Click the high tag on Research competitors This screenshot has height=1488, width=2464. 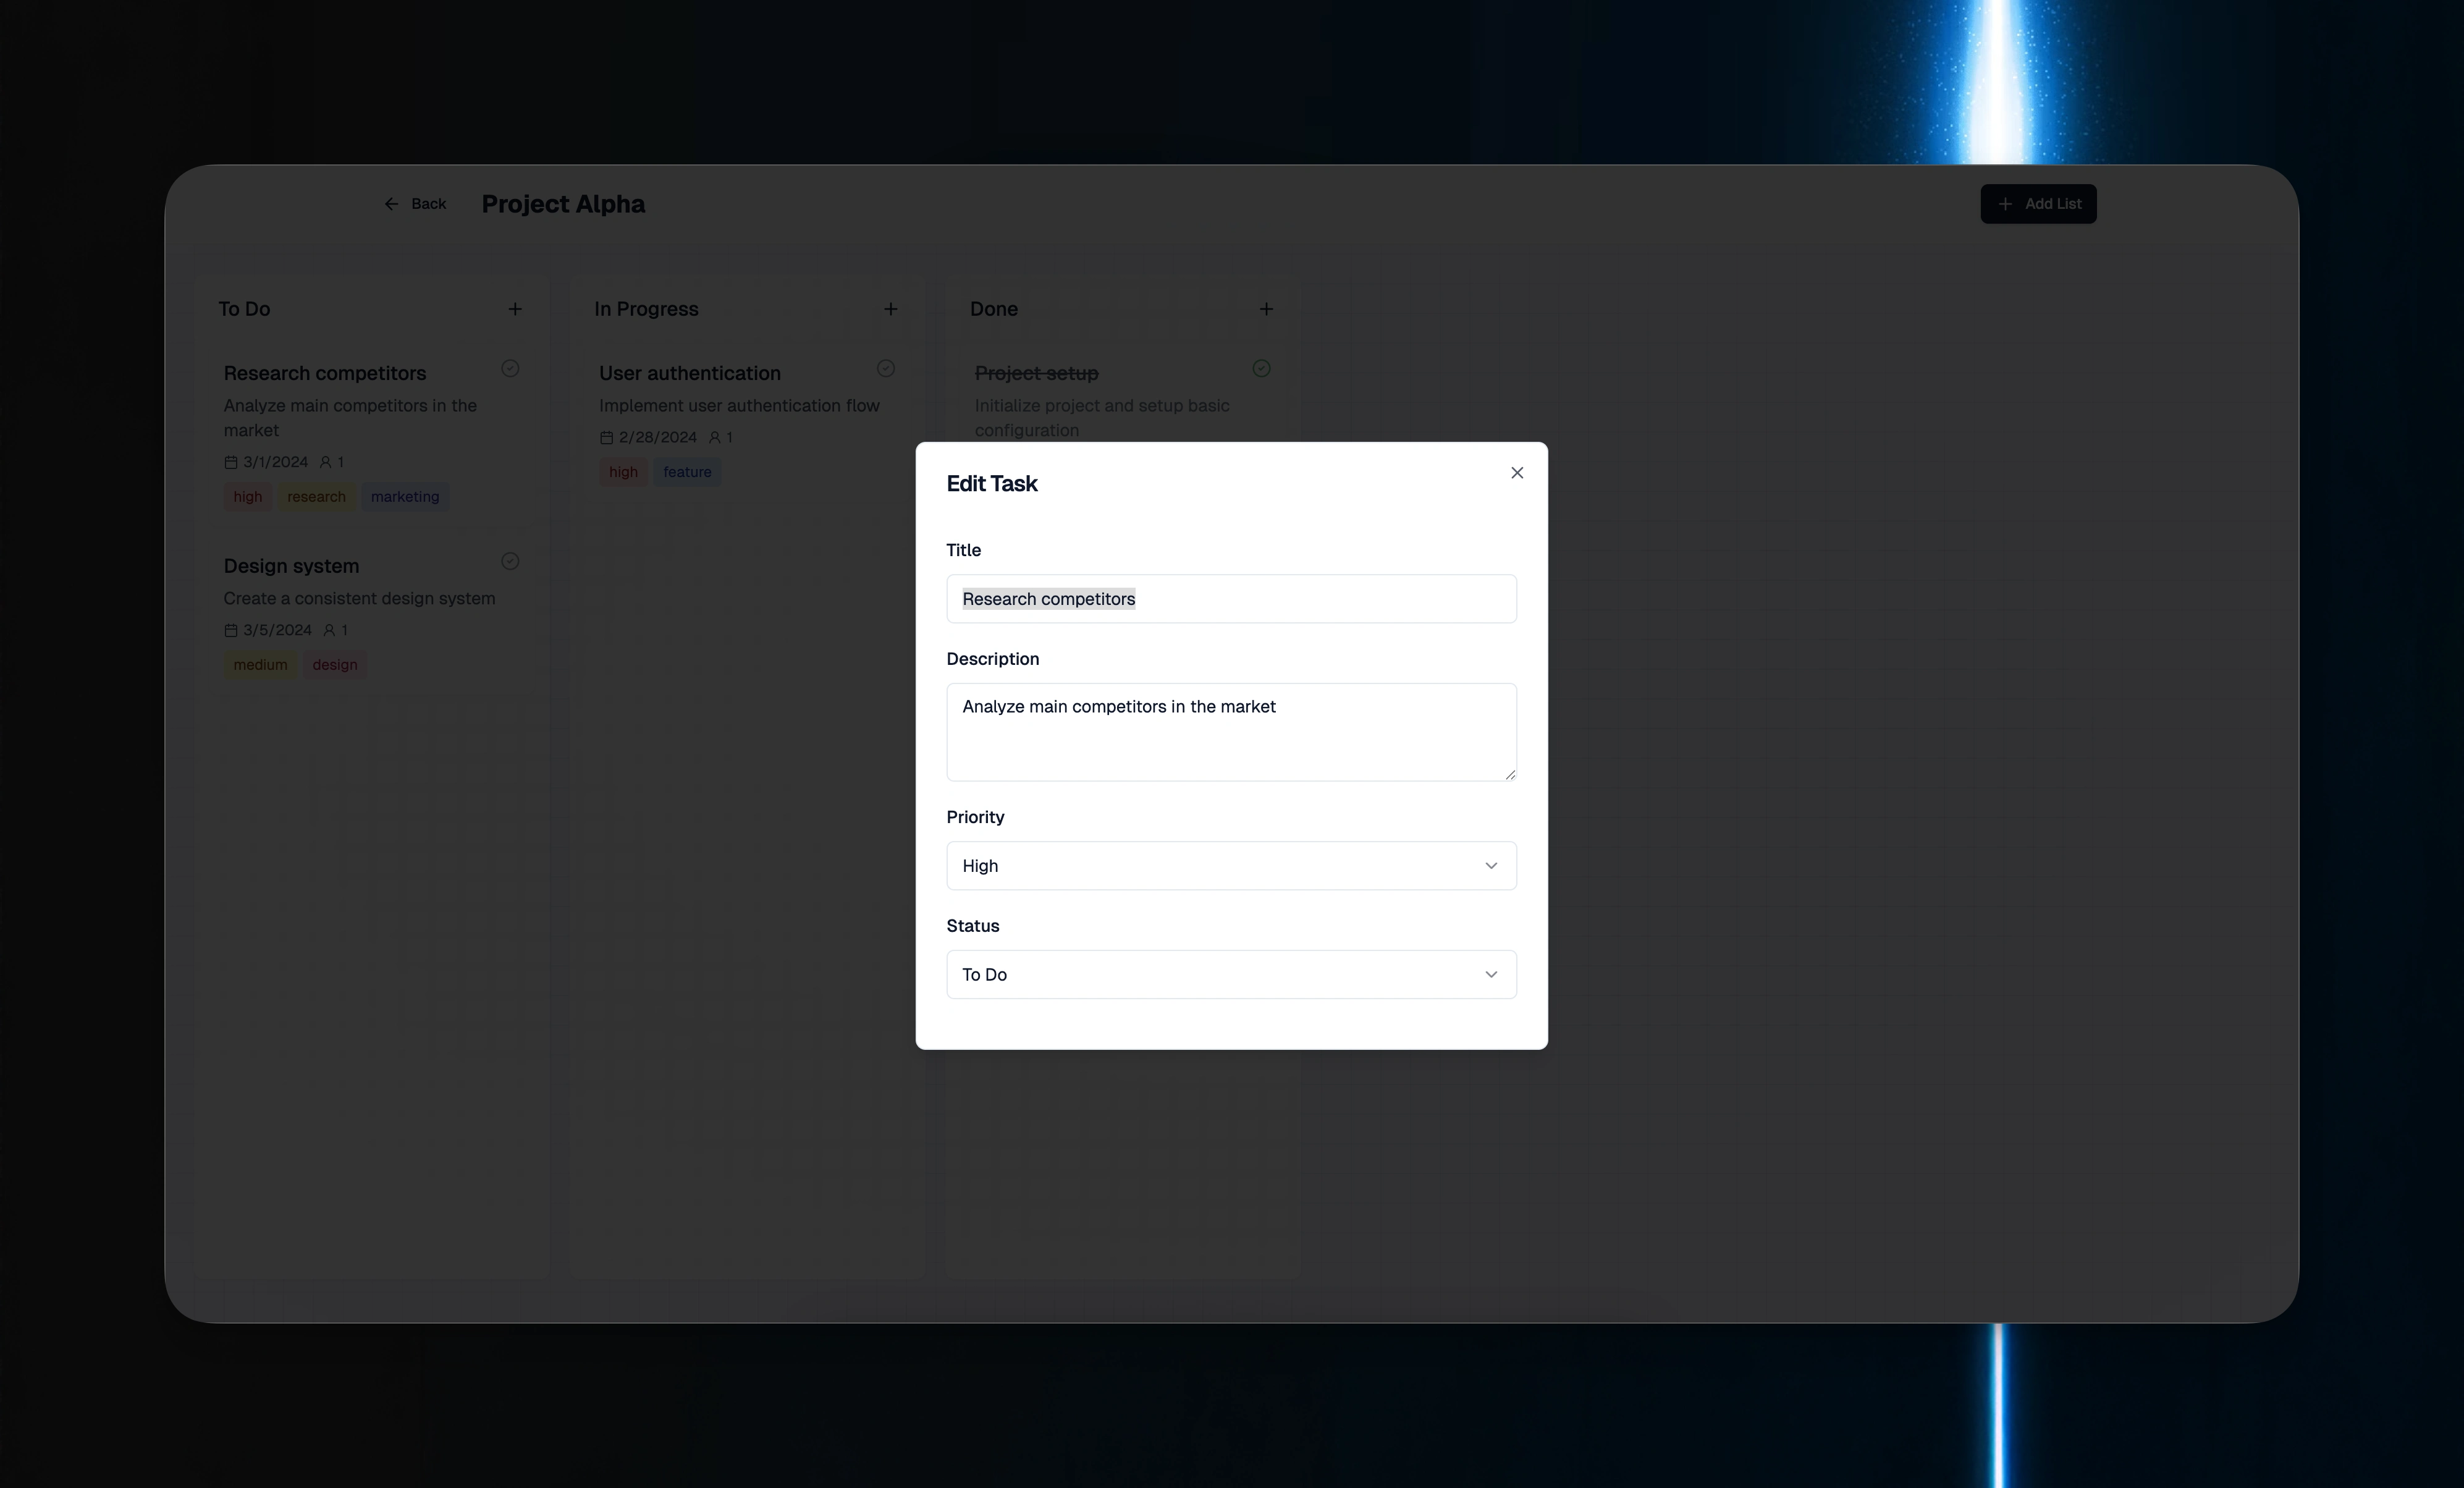coord(247,497)
